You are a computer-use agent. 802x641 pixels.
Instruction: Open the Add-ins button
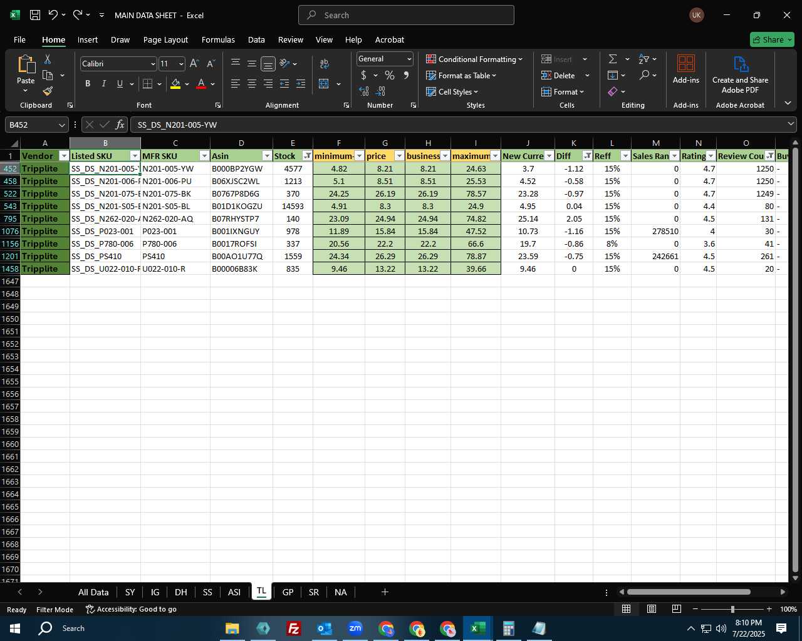pyautogui.click(x=686, y=69)
